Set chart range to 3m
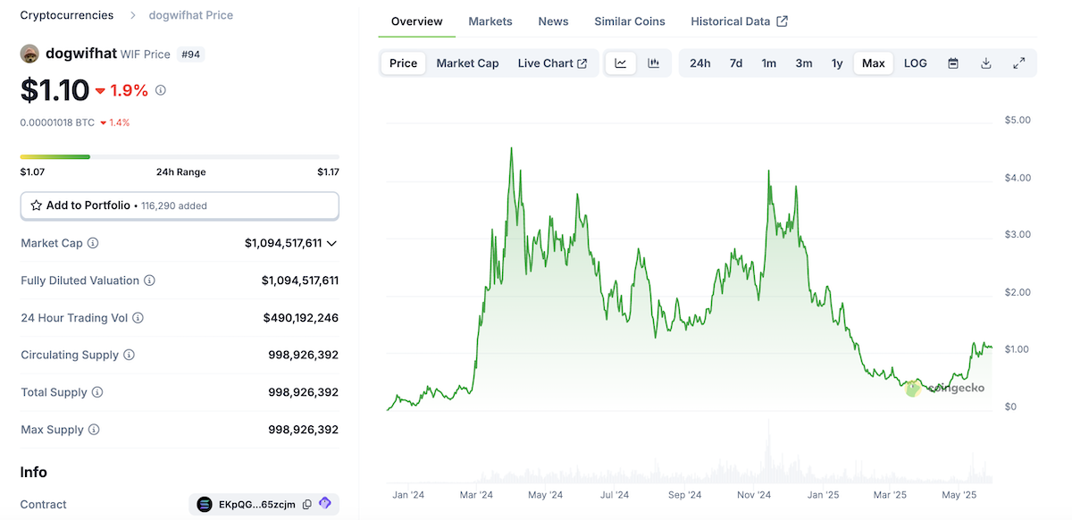Screen dimensions: 1072x520 point(804,63)
